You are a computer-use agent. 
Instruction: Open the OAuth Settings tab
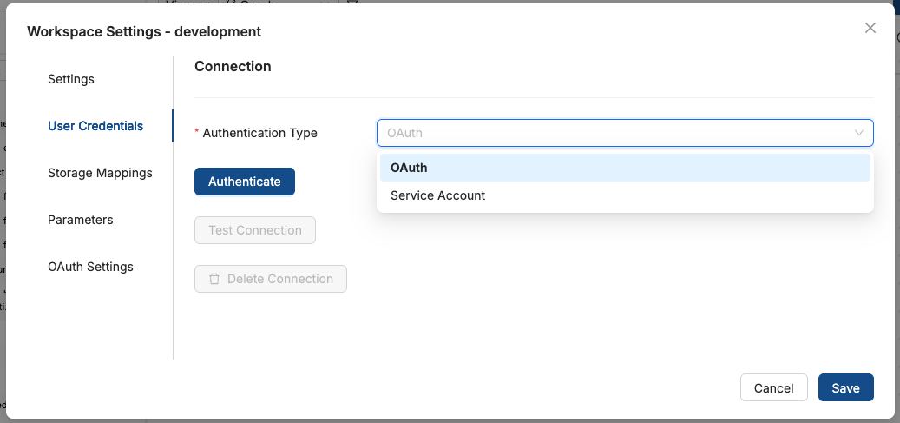pos(90,267)
